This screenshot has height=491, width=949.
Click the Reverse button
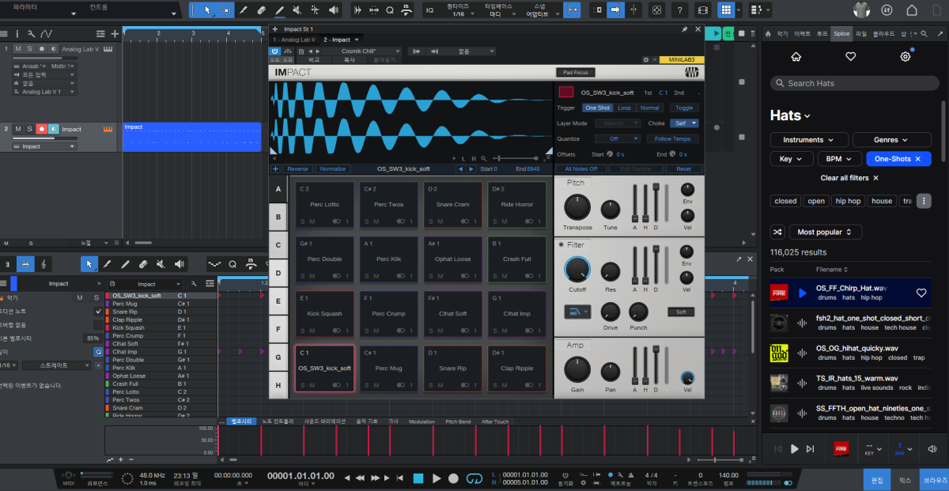point(297,169)
